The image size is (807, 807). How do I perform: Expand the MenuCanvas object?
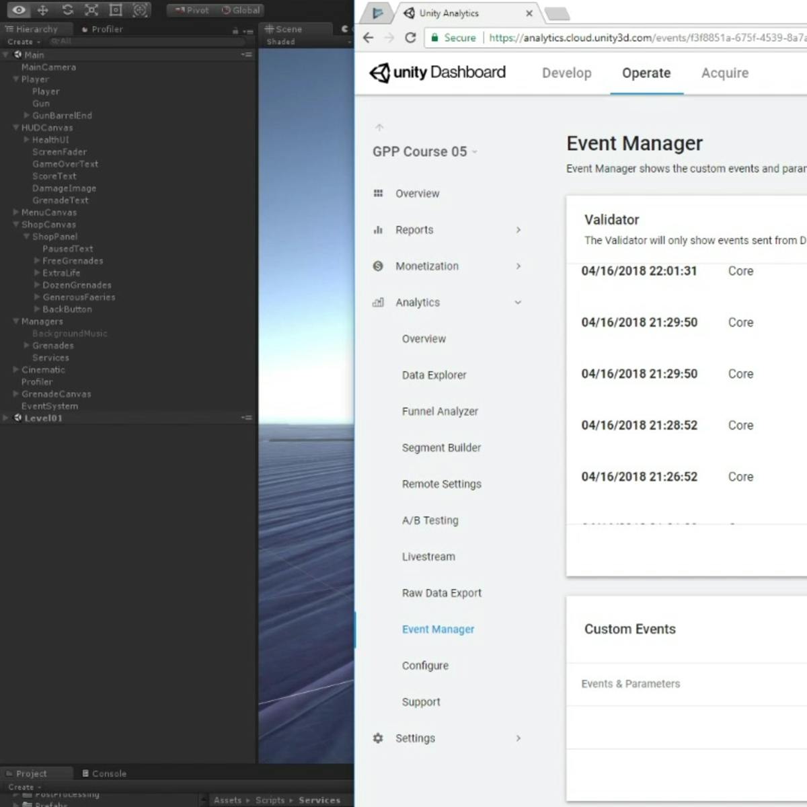coord(16,212)
